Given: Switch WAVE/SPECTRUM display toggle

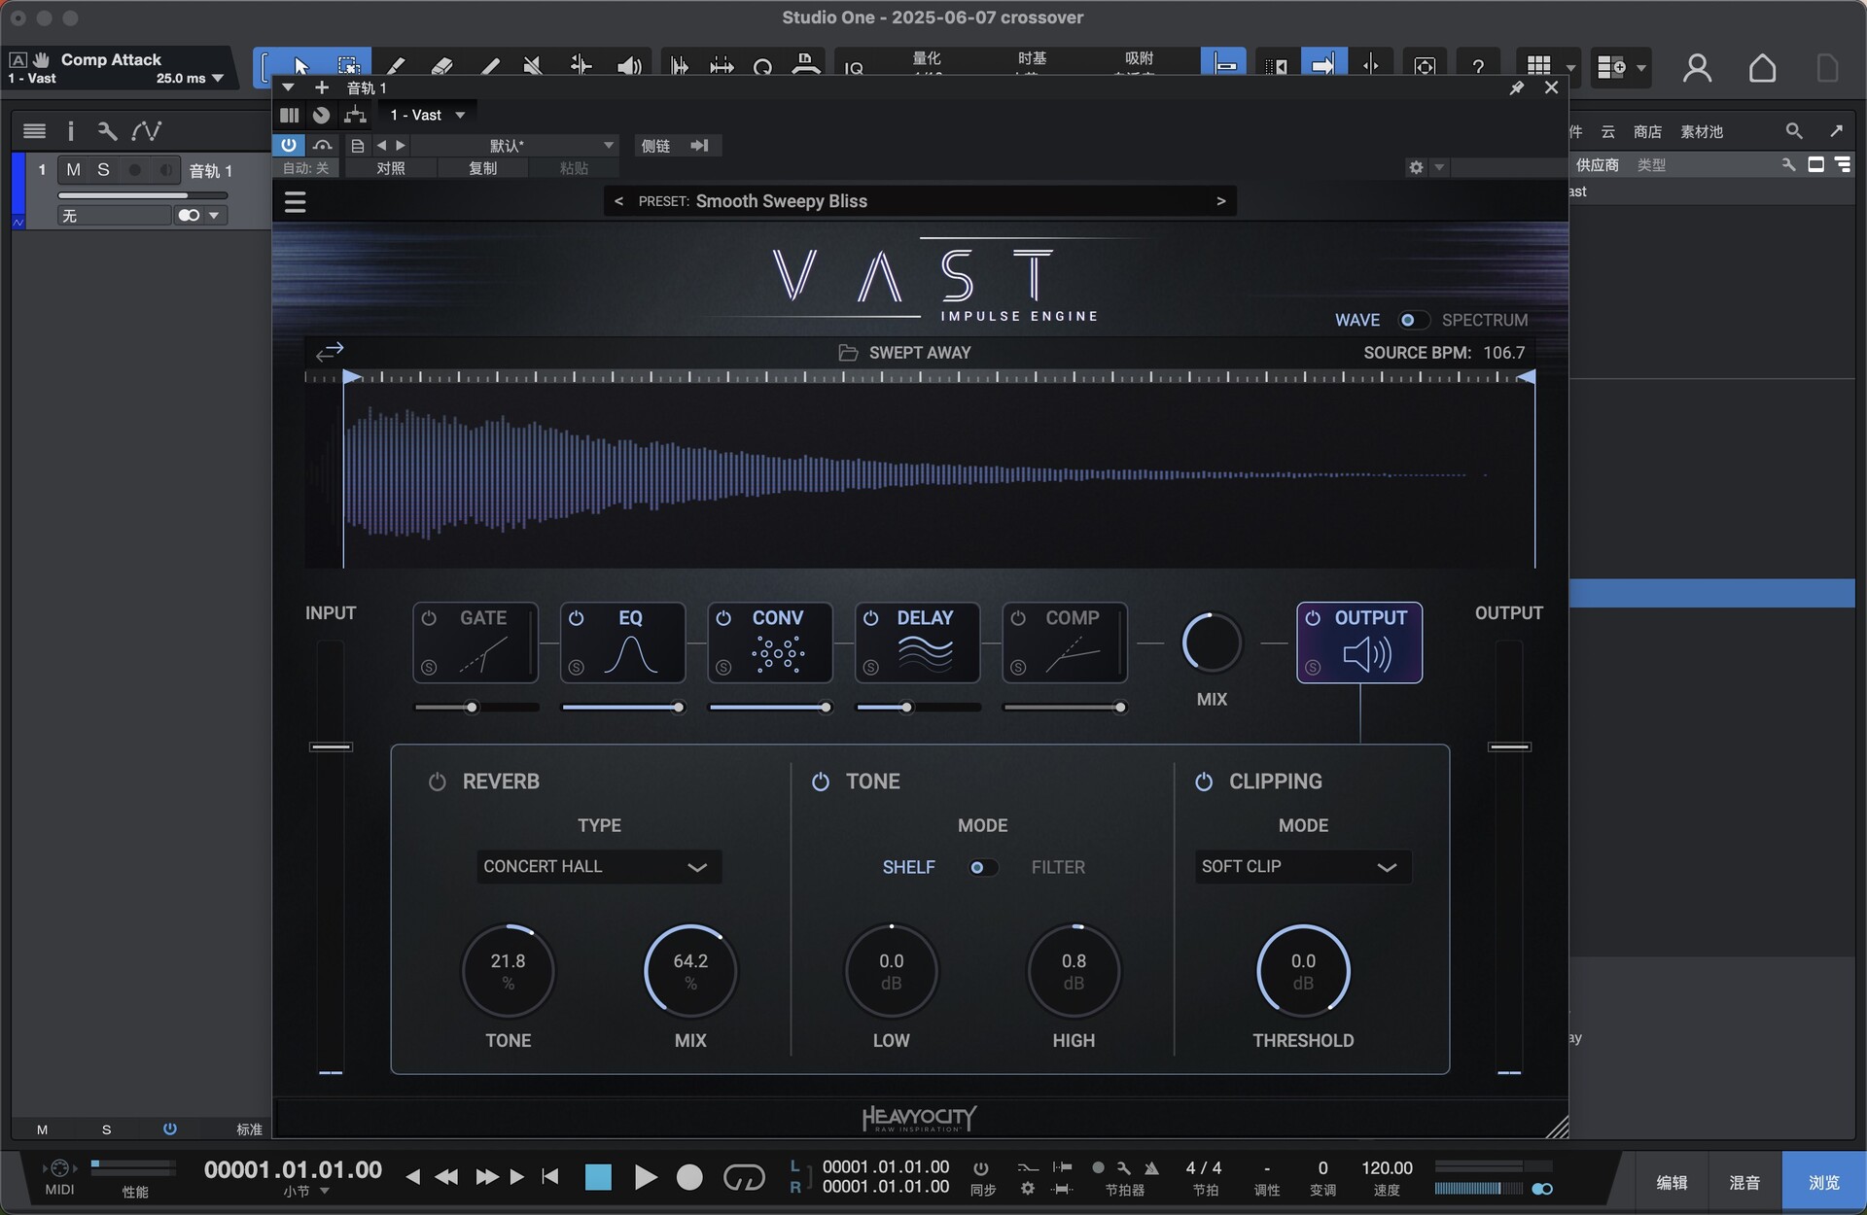Looking at the screenshot, I should click(x=1412, y=320).
